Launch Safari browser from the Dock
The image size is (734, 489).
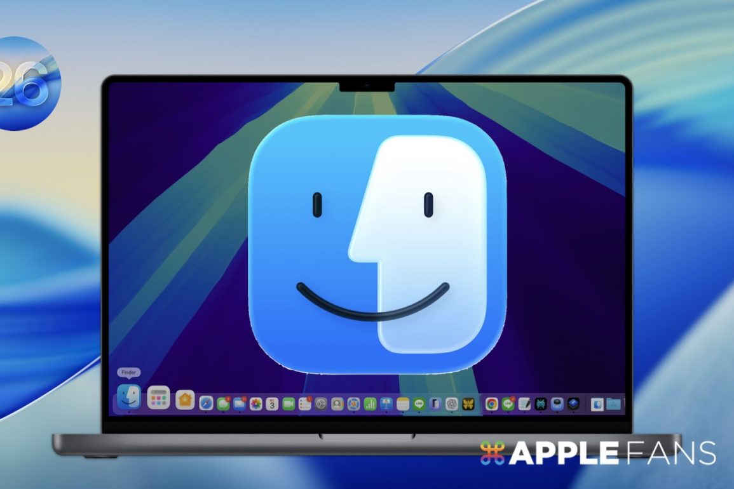tap(206, 403)
